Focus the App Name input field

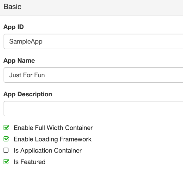click(x=93, y=75)
